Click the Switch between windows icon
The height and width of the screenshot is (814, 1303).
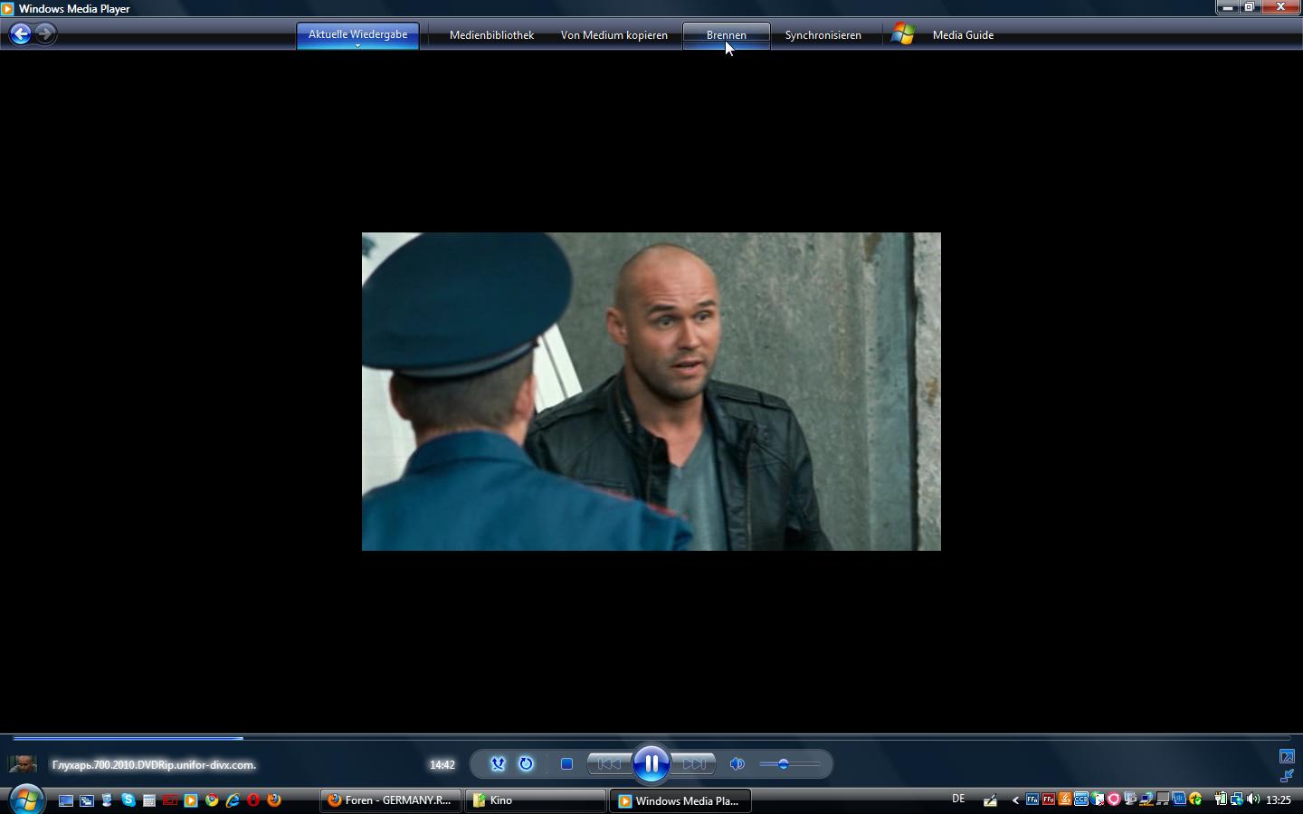click(87, 800)
